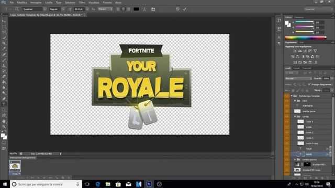Add a Levels adjustment

pos(300,51)
